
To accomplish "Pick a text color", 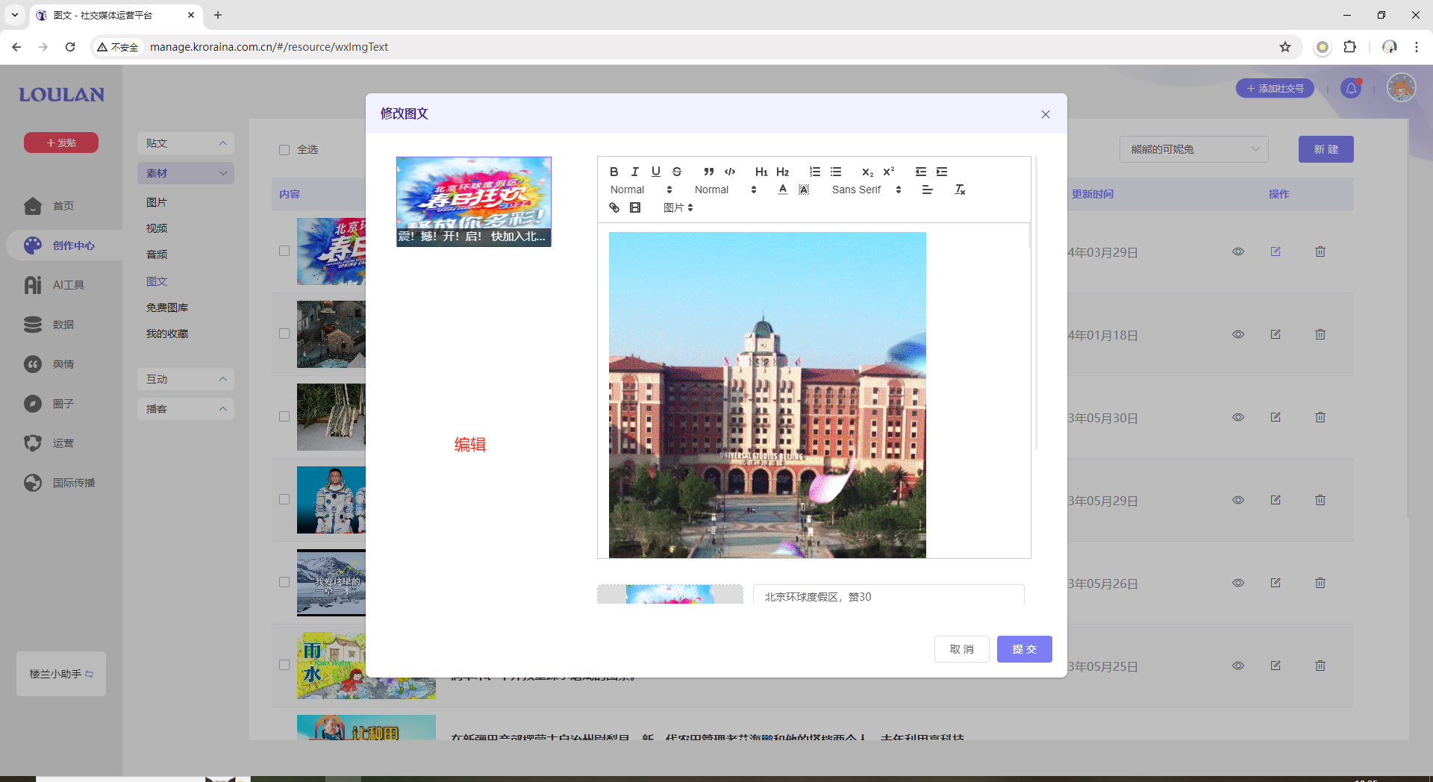I will (x=782, y=190).
